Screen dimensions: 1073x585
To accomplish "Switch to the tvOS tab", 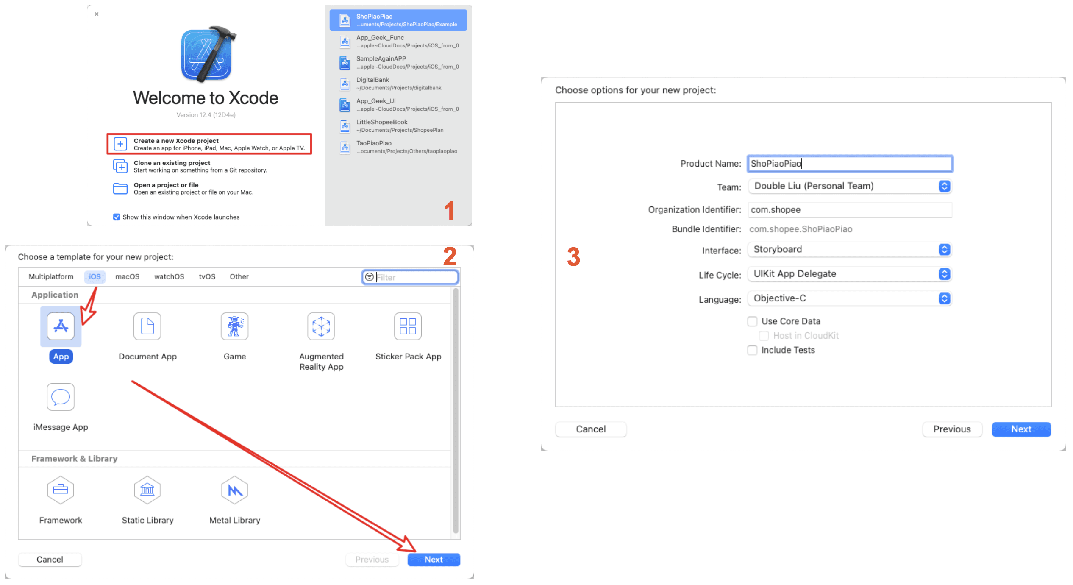I will [207, 276].
